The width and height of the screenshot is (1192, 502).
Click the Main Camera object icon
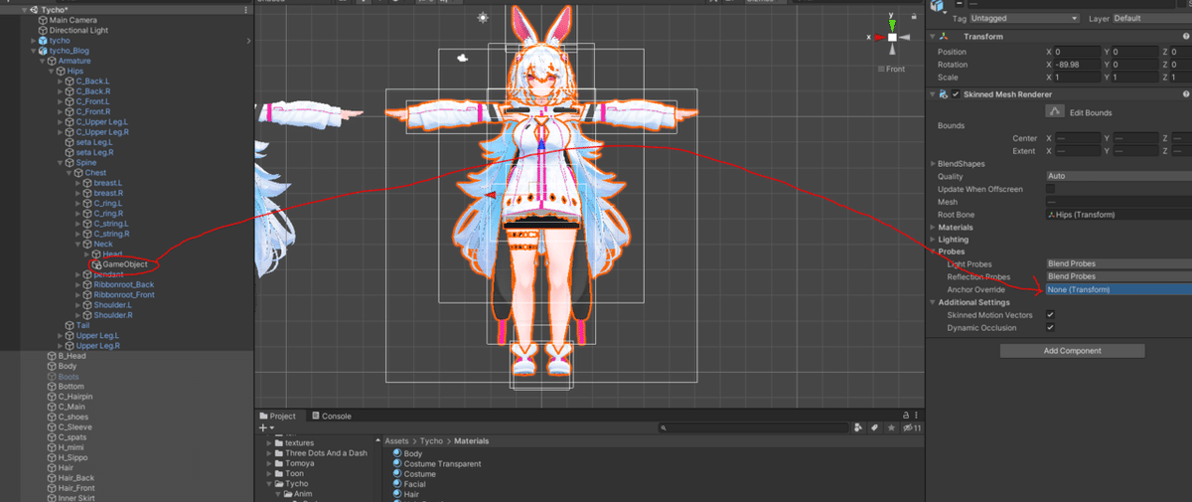click(x=43, y=20)
